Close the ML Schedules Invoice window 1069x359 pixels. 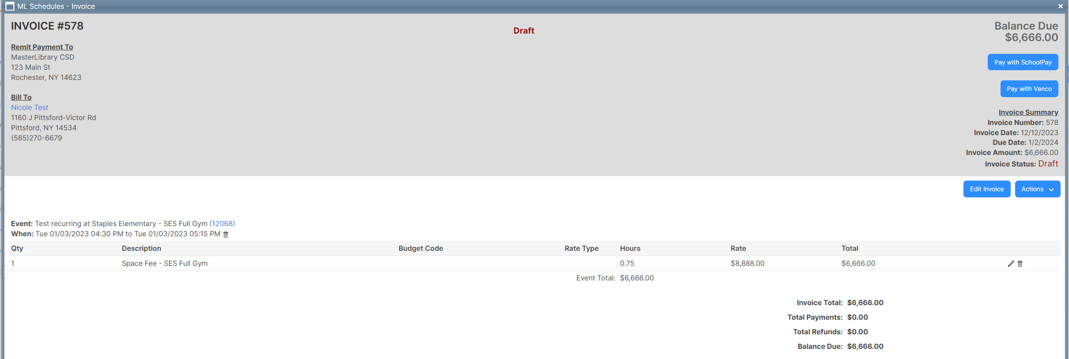click(1060, 6)
